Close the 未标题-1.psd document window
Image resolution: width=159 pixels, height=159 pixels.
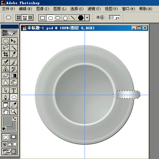pyautogui.click(x=145, y=28)
